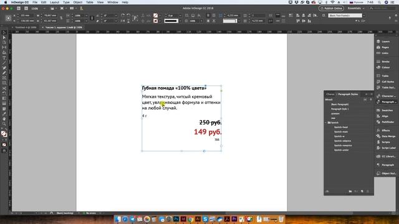Apply Paragraph Style 1
The height and width of the screenshot is (224, 399).
(340, 109)
